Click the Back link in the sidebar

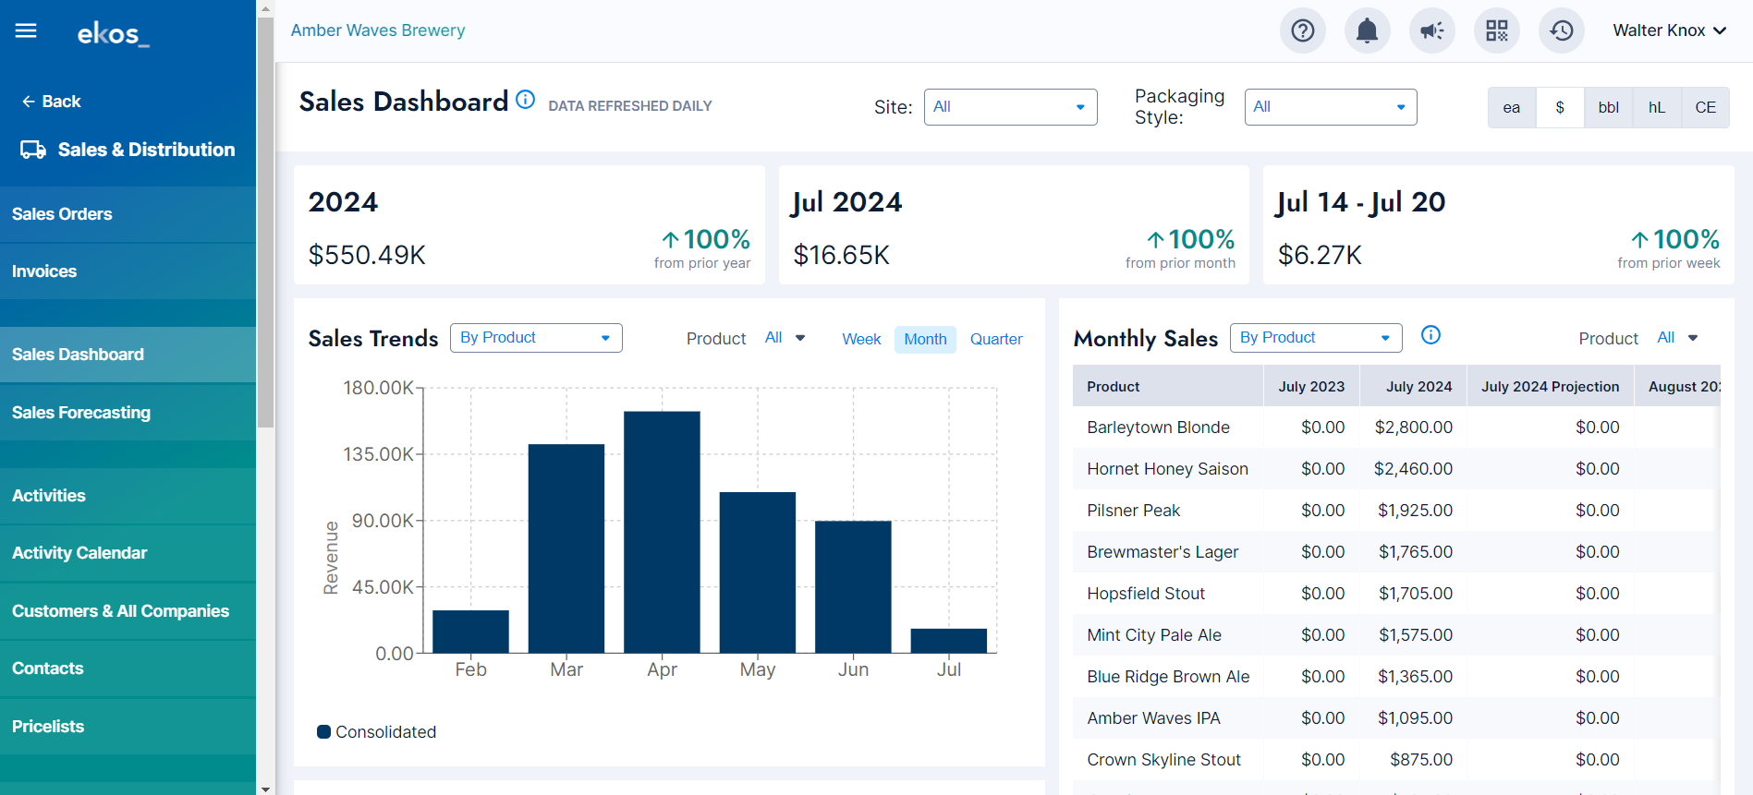(x=52, y=102)
